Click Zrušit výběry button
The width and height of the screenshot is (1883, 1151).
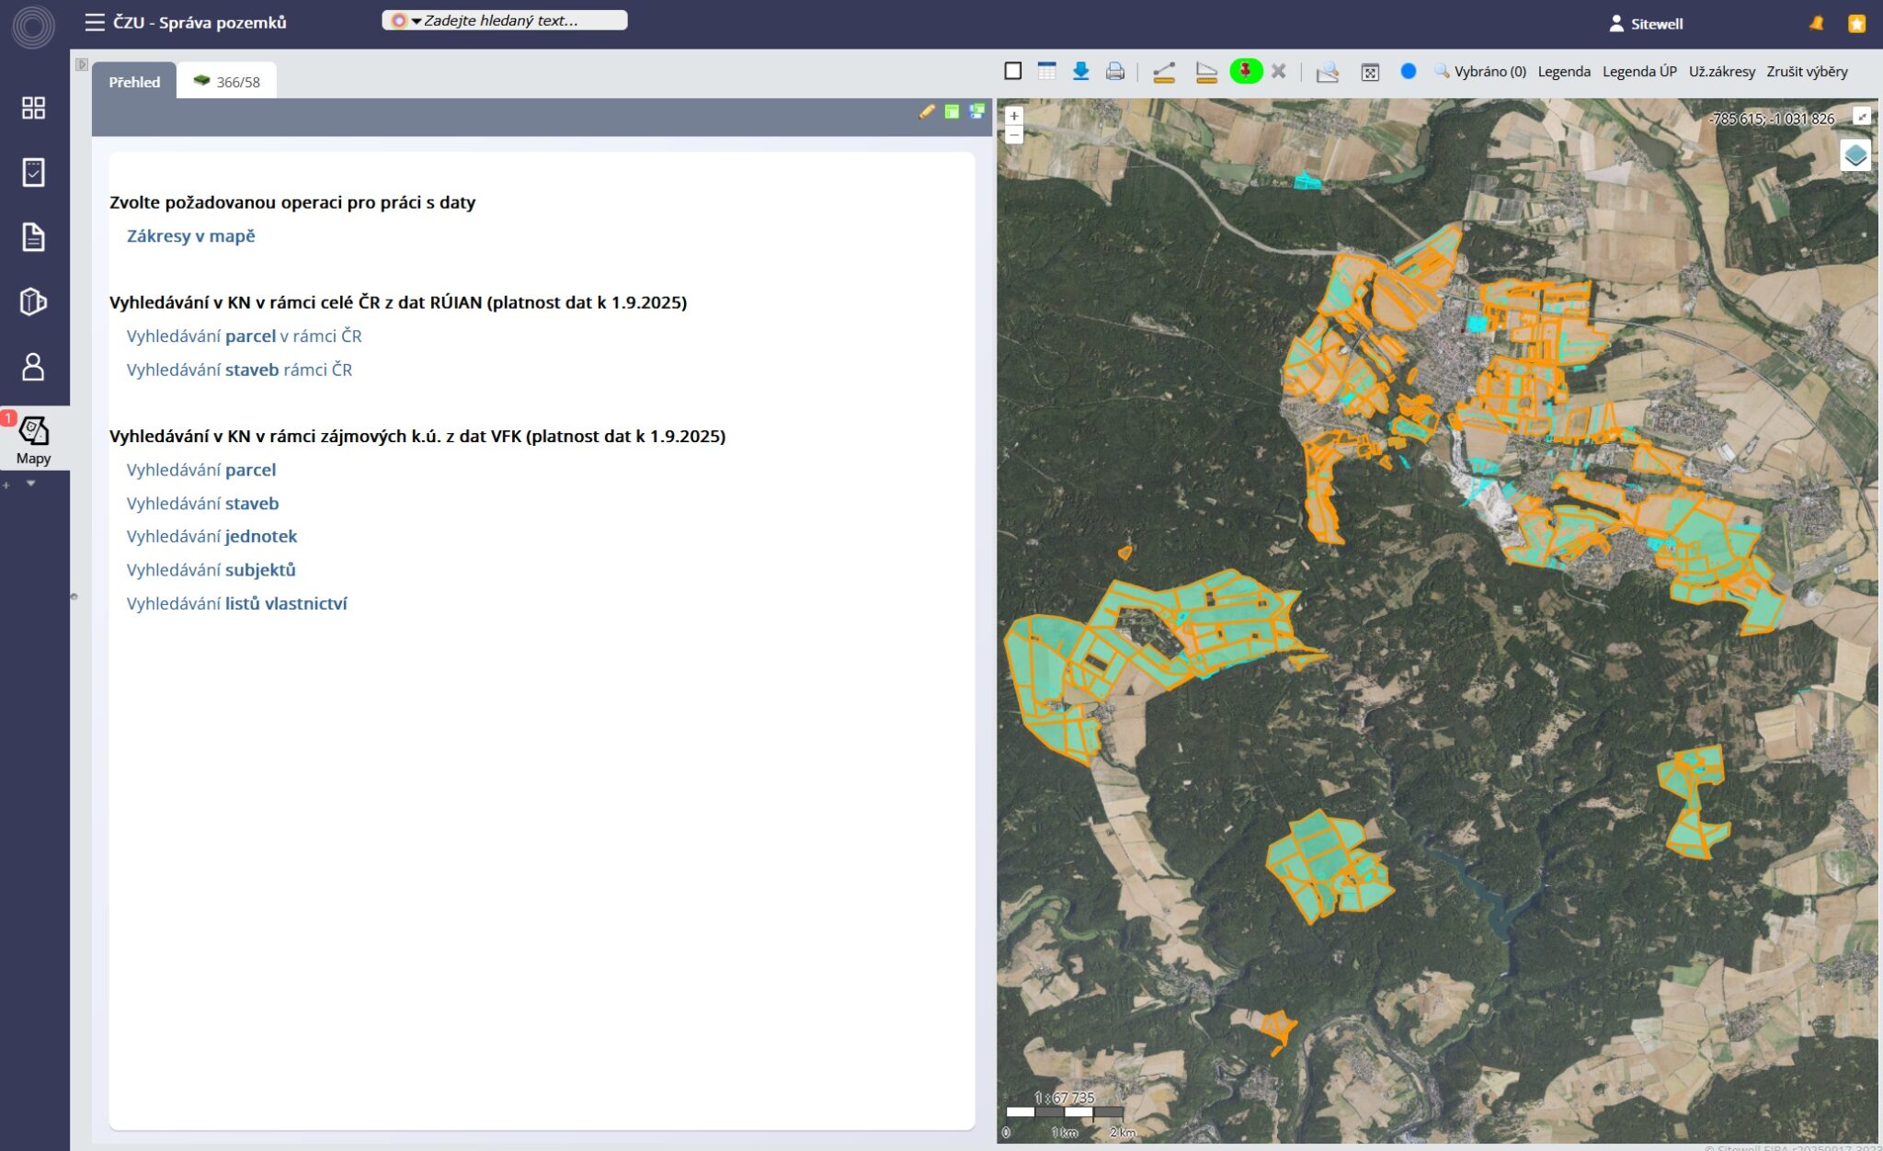(x=1806, y=72)
